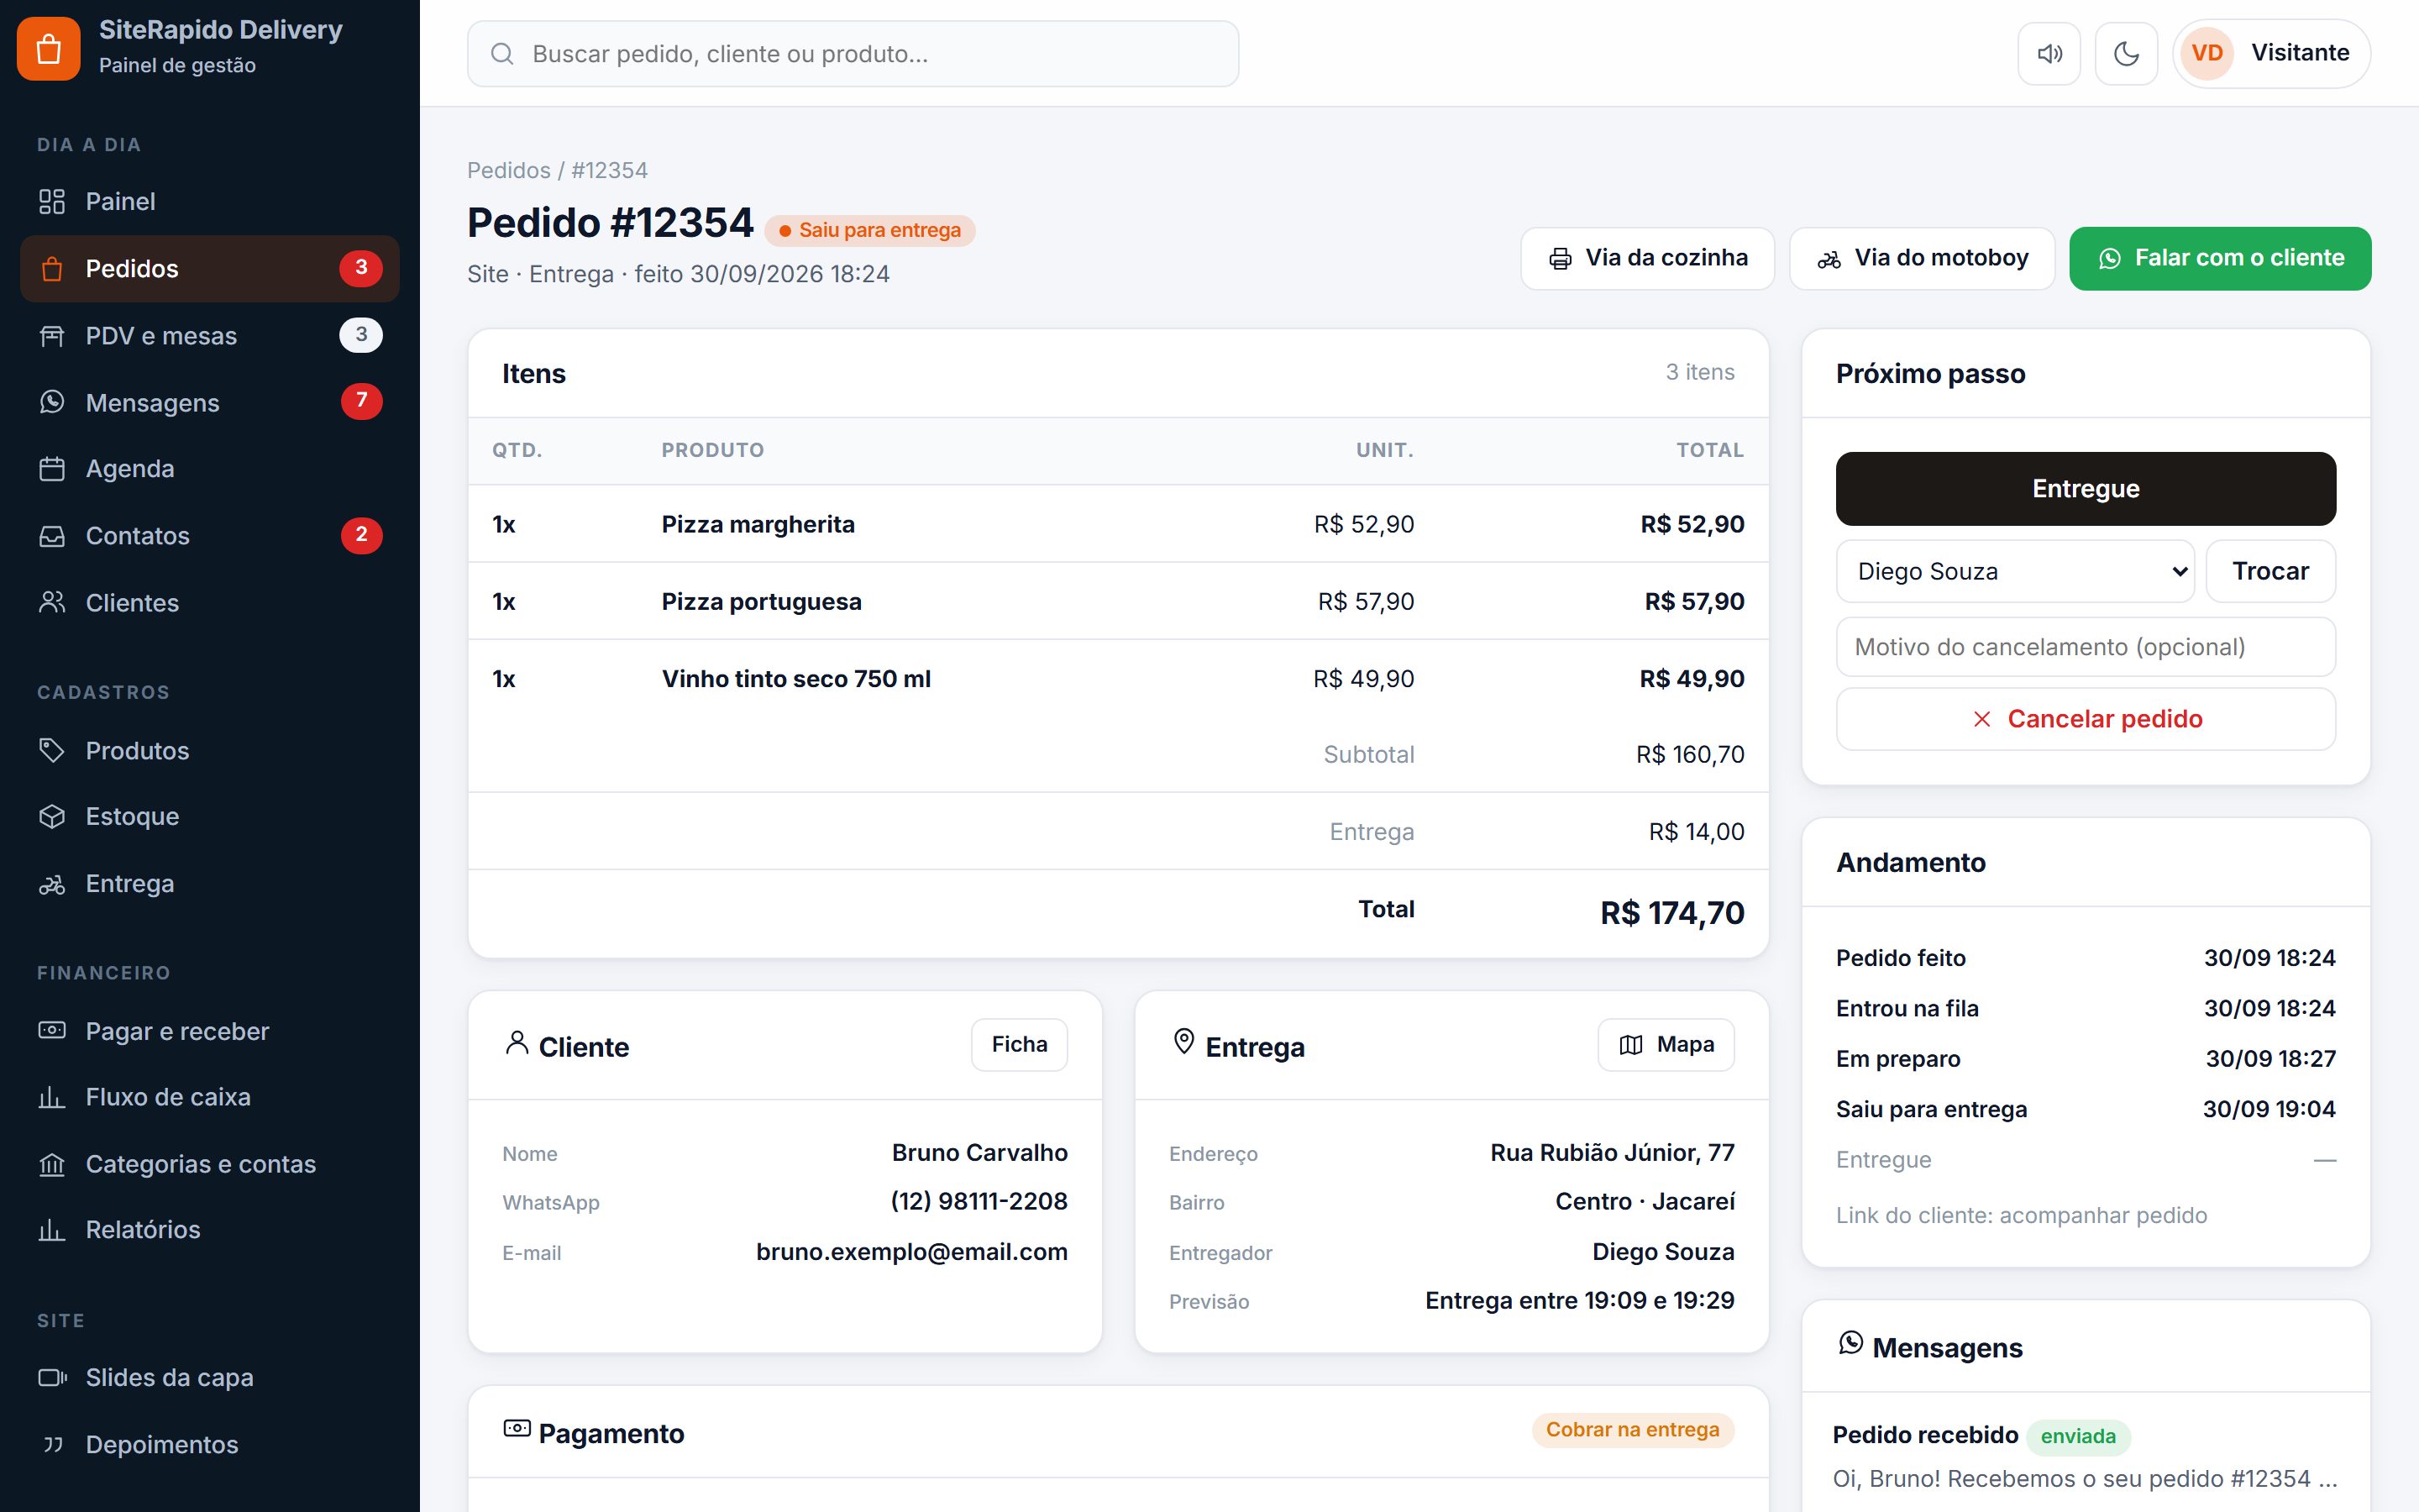Click the Trocar button
This screenshot has height=1512, width=2419.
[2270, 571]
